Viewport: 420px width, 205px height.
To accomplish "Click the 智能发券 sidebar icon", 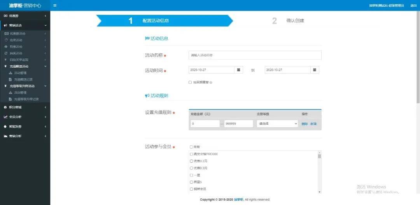I will pos(5,126).
